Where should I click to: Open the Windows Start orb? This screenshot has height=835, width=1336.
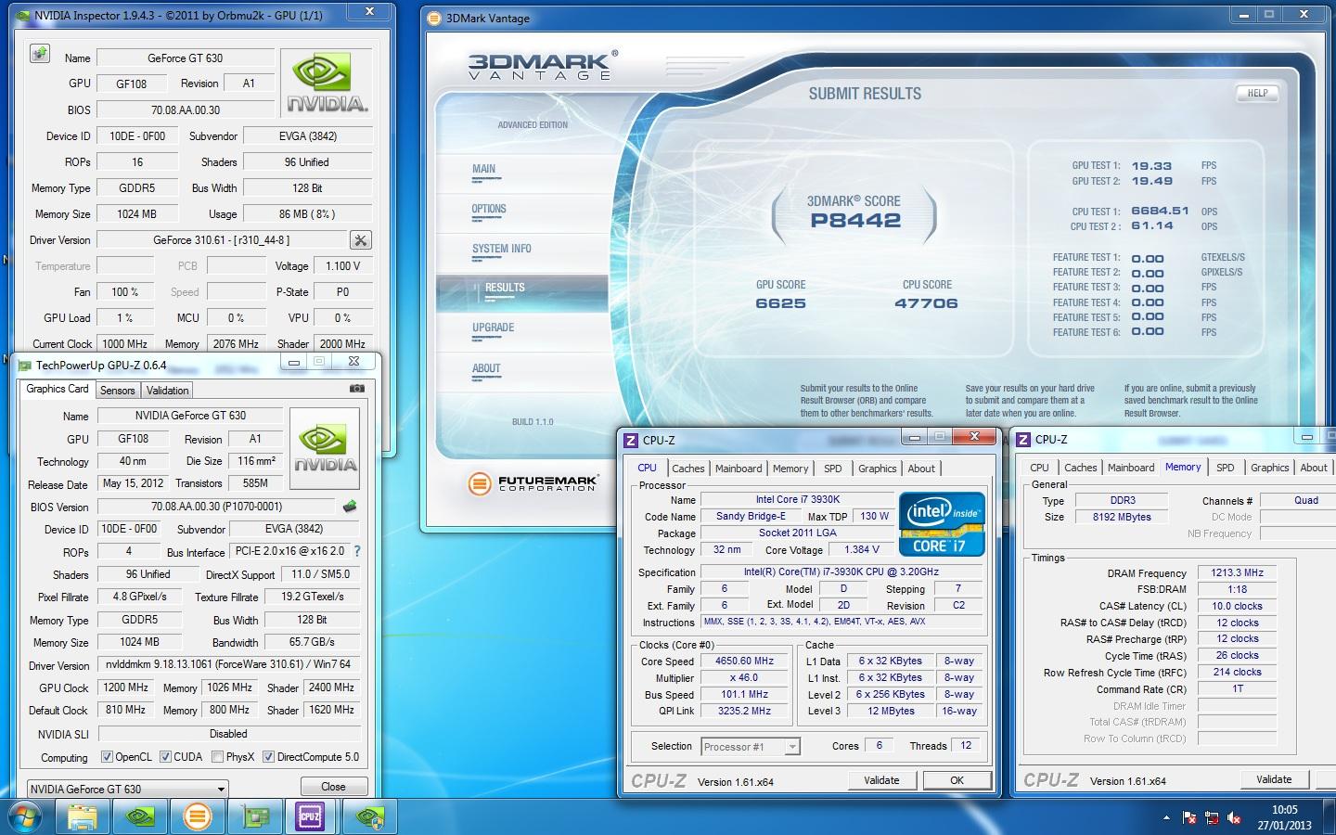click(x=24, y=817)
